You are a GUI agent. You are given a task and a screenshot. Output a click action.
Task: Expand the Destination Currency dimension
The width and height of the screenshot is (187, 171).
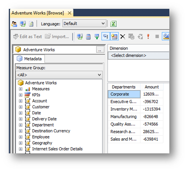tap(21, 131)
